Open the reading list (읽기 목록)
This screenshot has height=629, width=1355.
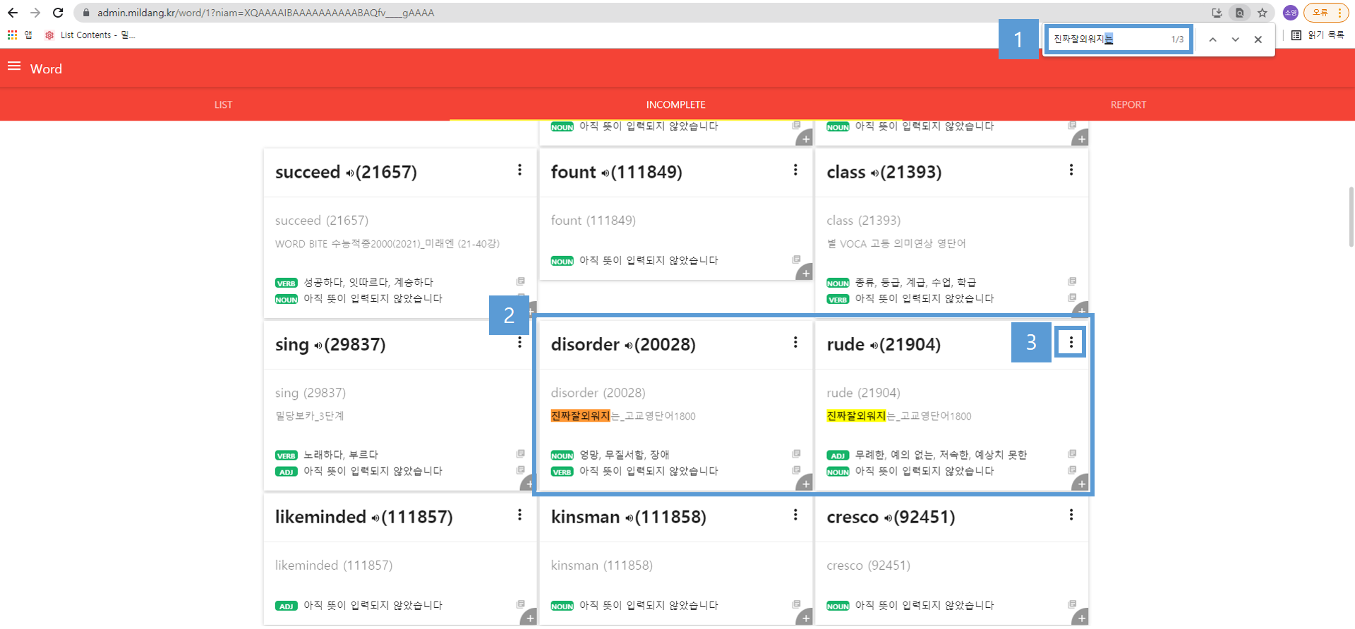(1318, 35)
